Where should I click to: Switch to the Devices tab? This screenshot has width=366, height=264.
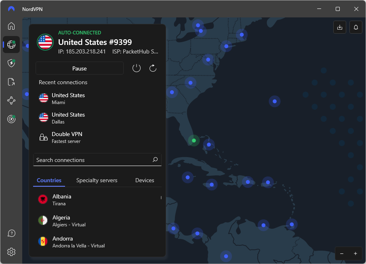point(145,181)
